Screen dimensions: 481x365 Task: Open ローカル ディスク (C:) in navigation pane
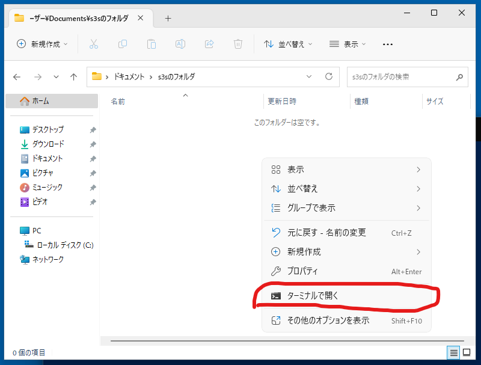[59, 245]
